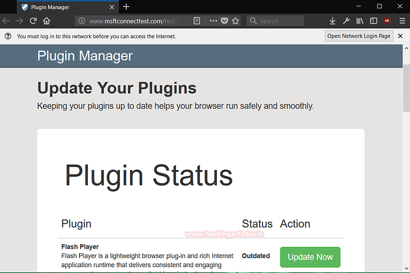410x273 pixels.
Task: Go to the Firefox home page
Action: coord(46,21)
